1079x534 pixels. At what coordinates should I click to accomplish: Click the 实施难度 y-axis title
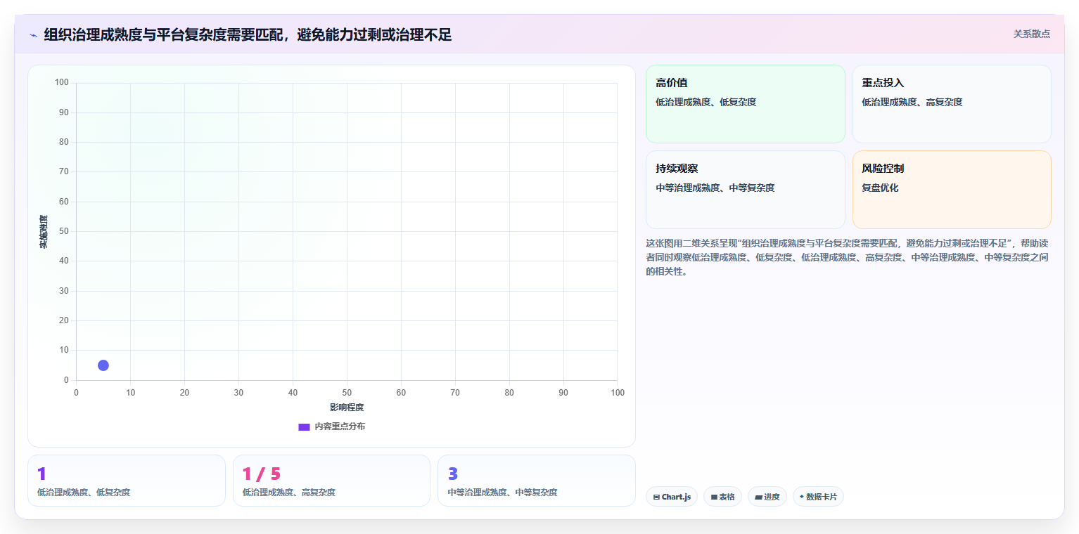click(44, 232)
